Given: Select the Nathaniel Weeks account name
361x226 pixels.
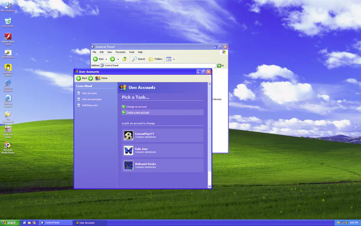Looking at the screenshot, I should click(145, 164).
